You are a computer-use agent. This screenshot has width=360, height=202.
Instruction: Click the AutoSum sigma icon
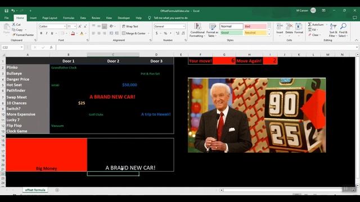tap(310, 24)
